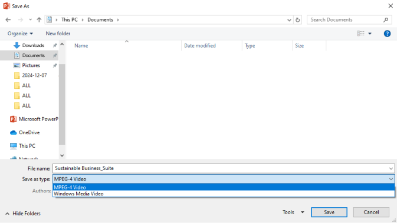Open the File name history dropdown
The width and height of the screenshot is (397, 223).
(391, 168)
